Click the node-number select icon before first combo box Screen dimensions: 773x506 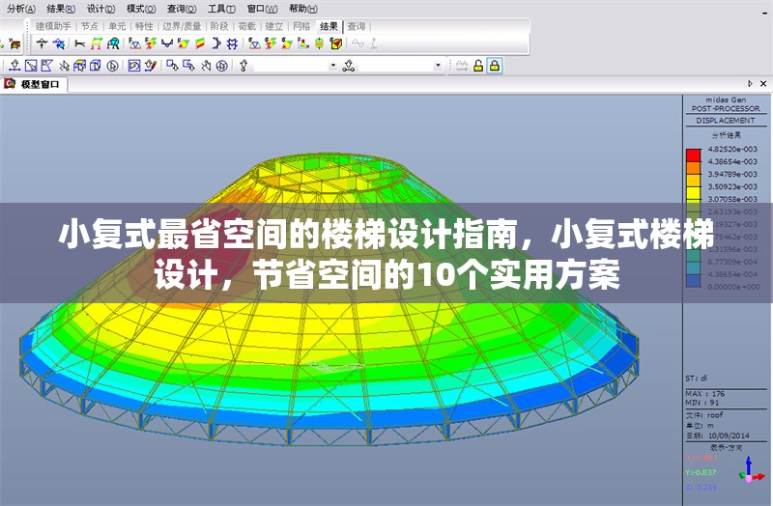coord(243,66)
